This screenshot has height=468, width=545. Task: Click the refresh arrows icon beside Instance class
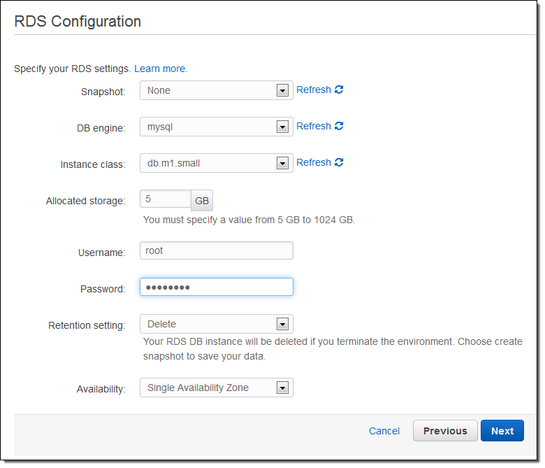point(339,163)
